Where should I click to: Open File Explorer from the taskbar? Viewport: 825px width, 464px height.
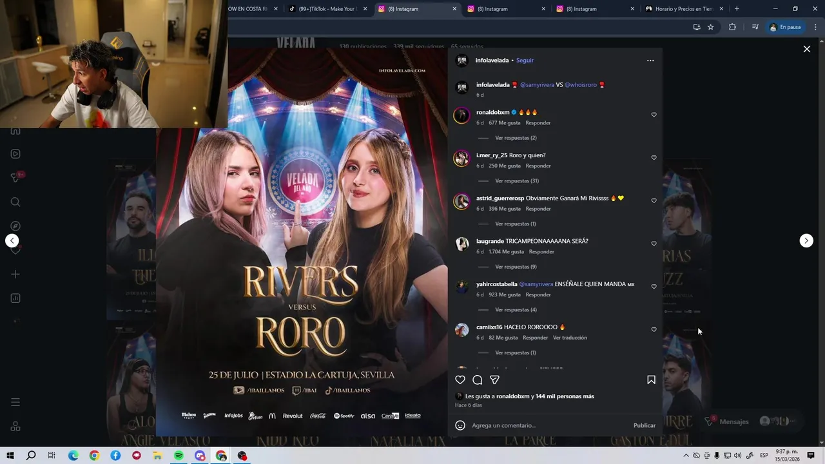[x=157, y=456]
